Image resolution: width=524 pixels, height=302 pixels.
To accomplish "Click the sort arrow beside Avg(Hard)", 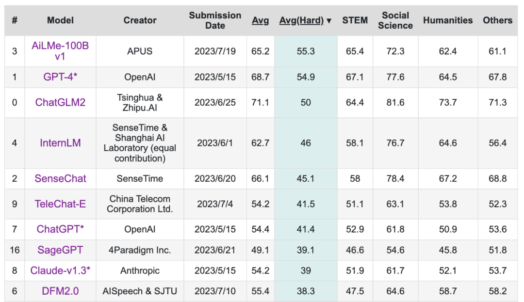I will [329, 21].
